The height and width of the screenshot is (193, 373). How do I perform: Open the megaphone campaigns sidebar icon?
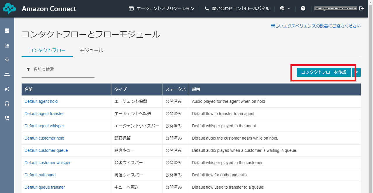7,89
